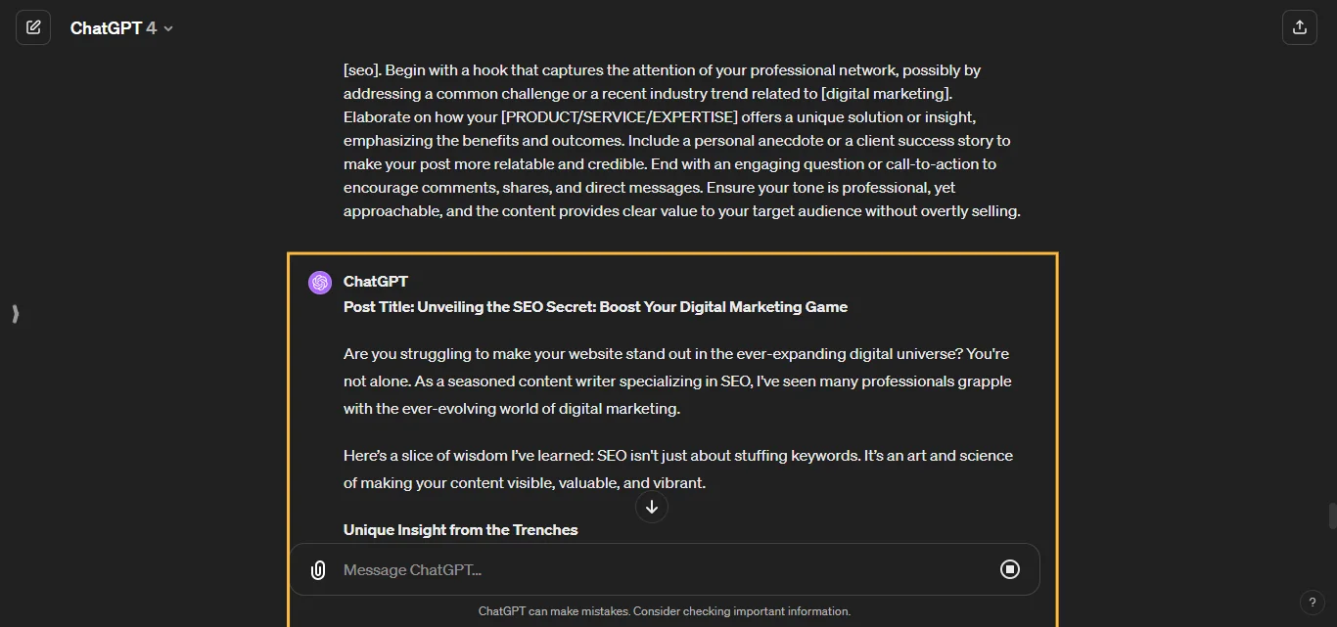Click the chevron next to ChatGPT 4
This screenshot has height=627, width=1337.
click(x=167, y=28)
